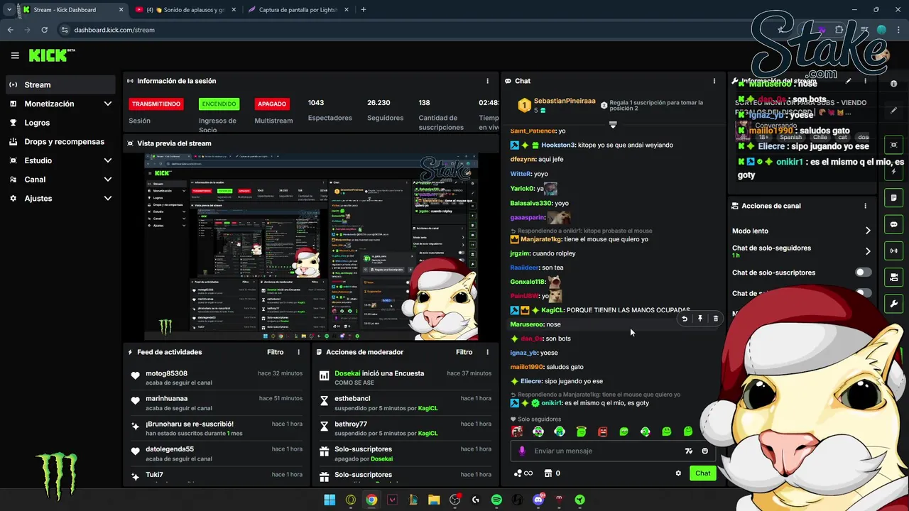This screenshot has width=909, height=511.
Task: Toggle Chat de solo-suscriptores switch
Action: pos(863,273)
